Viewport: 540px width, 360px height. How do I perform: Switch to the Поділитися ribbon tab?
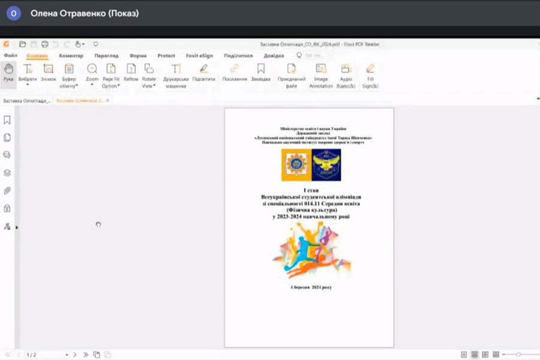tap(238, 55)
